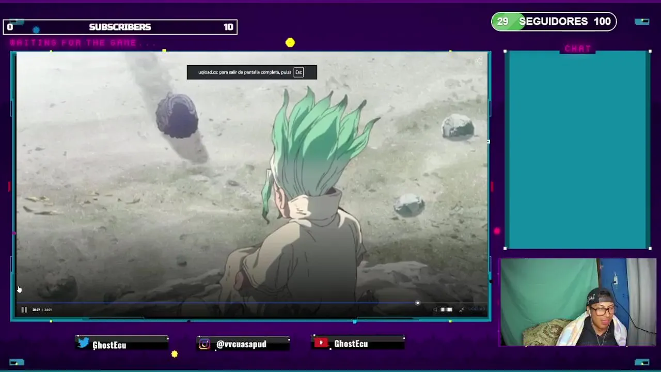Pause the video with the pause button

click(24, 309)
